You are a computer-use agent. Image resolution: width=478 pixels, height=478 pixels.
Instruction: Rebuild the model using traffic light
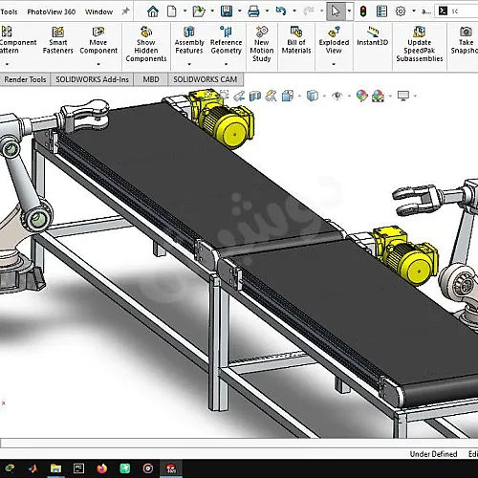pyautogui.click(x=362, y=11)
